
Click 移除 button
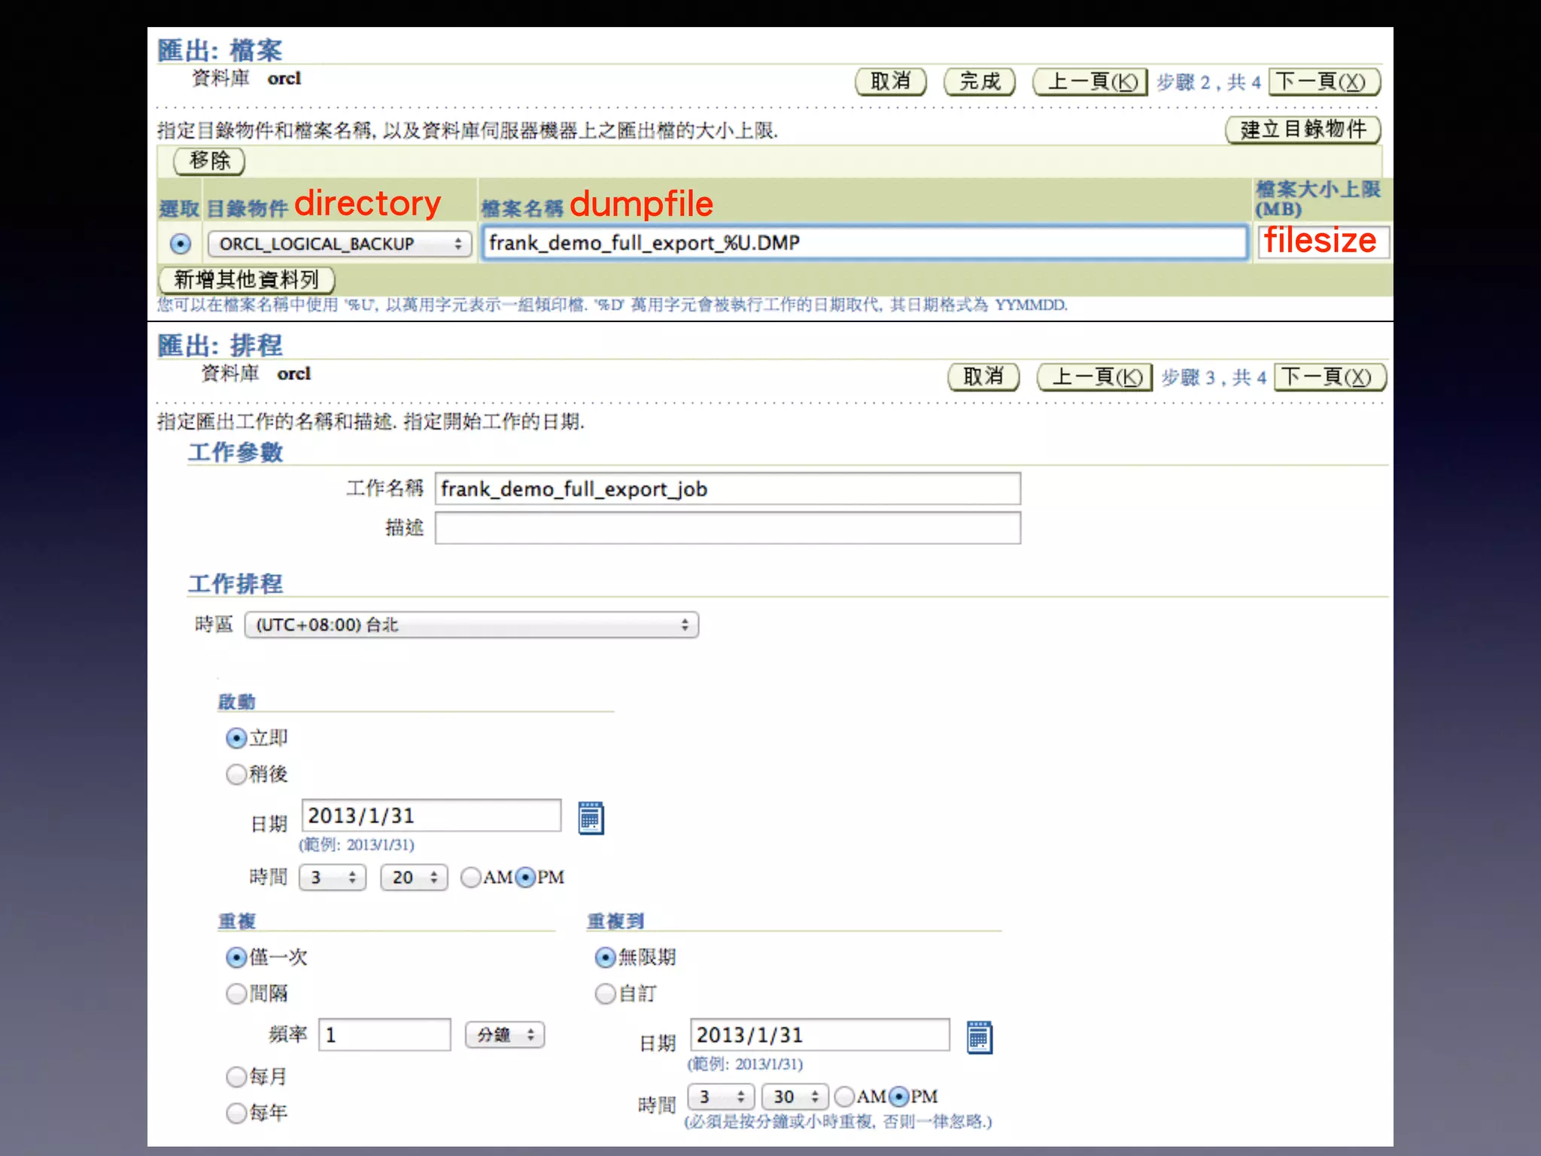tap(209, 160)
